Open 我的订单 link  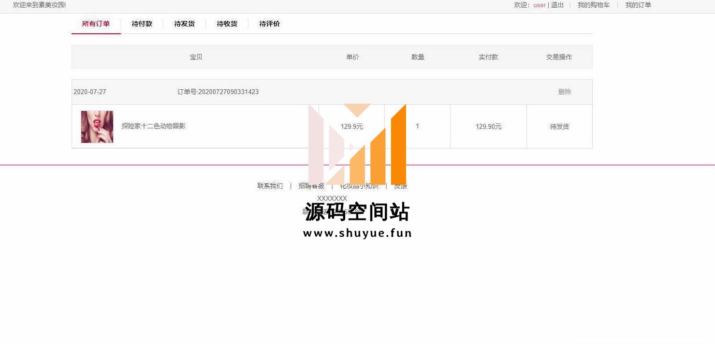(638, 5)
